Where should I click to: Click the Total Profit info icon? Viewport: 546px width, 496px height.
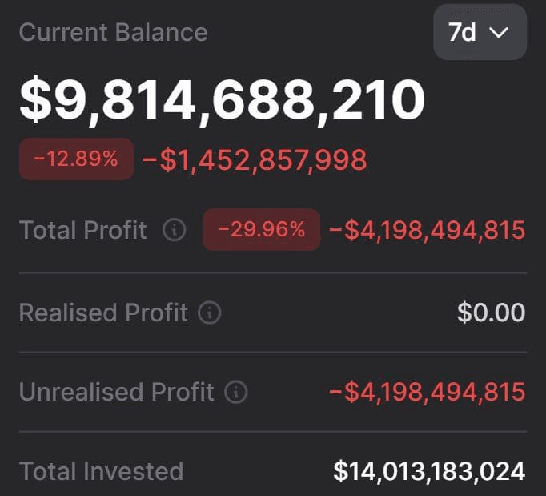pyautogui.click(x=174, y=231)
